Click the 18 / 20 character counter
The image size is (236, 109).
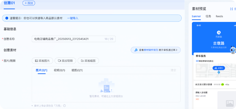[x=109, y=39]
